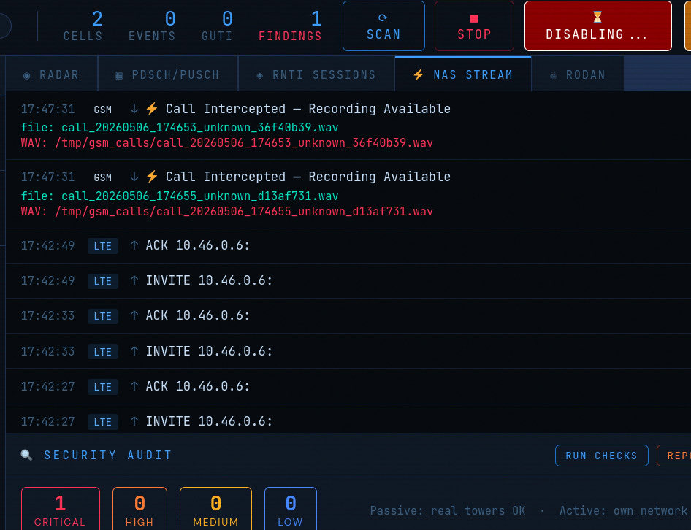Click GSM tag of the 174655 call entry
The width and height of the screenshot is (691, 530).
103,177
